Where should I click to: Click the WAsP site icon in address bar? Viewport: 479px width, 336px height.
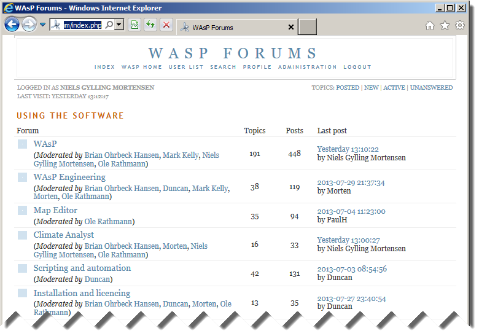pos(56,25)
